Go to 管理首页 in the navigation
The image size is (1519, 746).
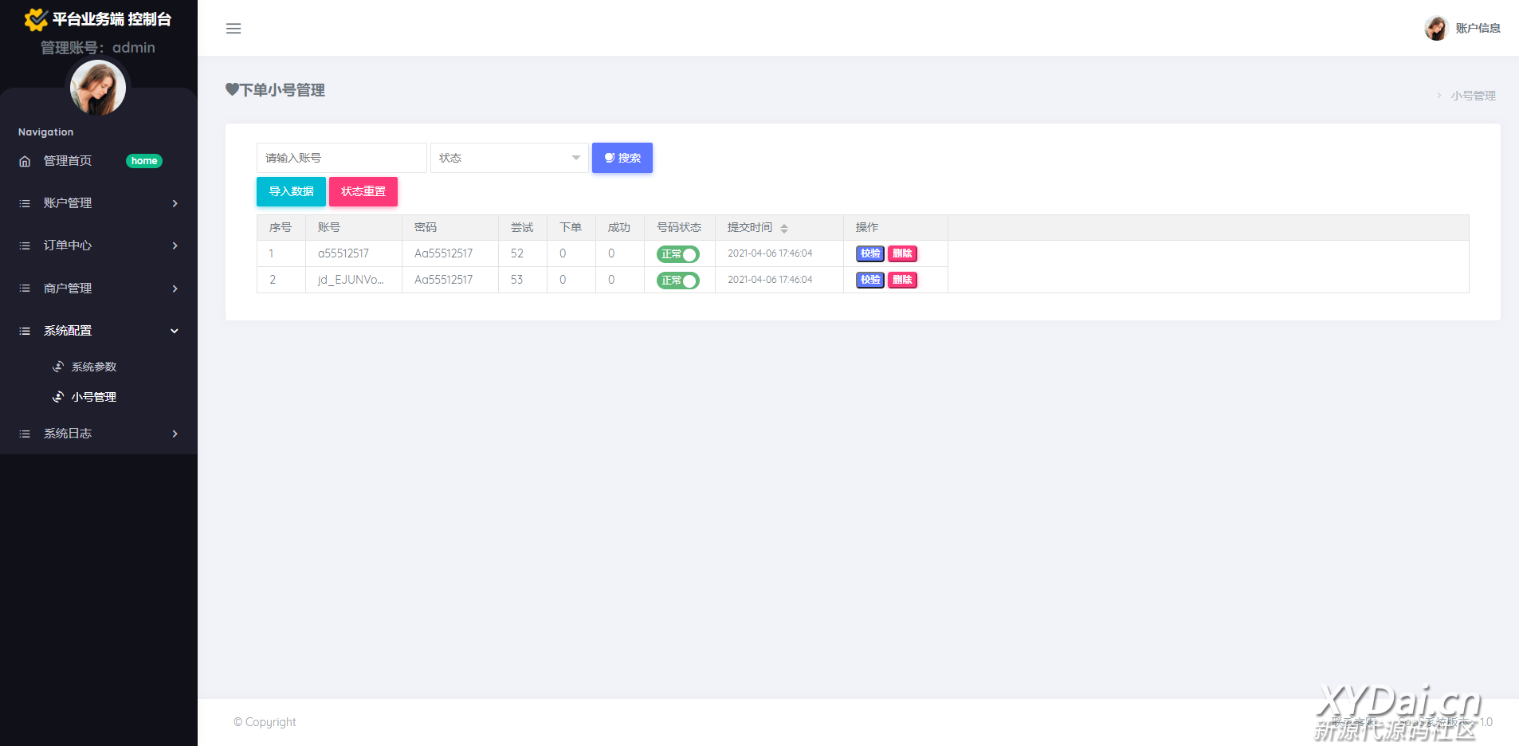(68, 161)
